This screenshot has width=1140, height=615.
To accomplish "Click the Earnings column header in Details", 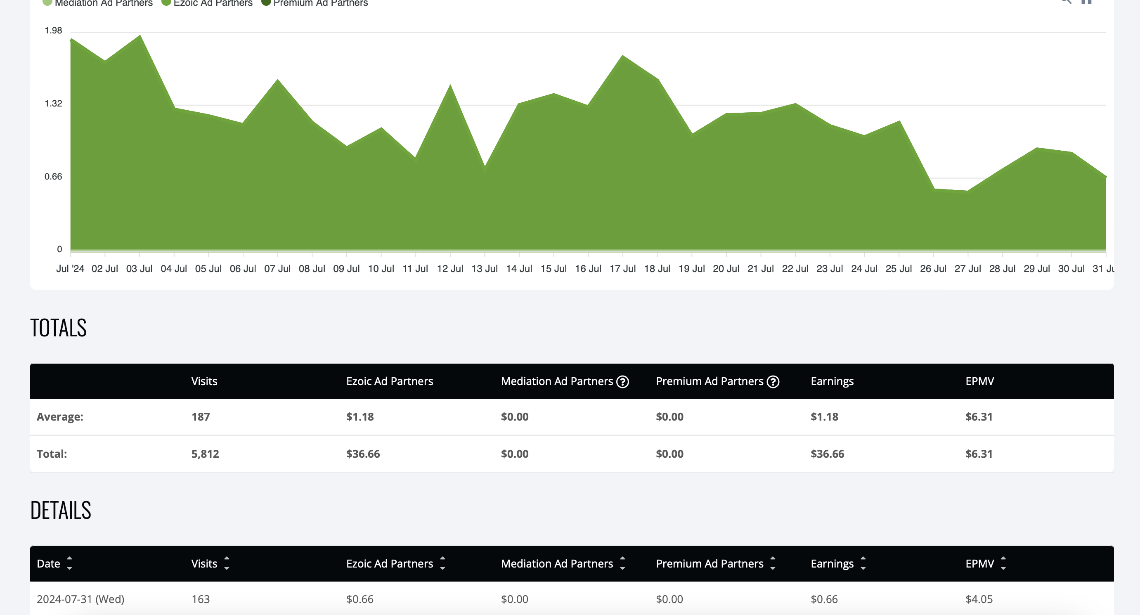I will [832, 564].
